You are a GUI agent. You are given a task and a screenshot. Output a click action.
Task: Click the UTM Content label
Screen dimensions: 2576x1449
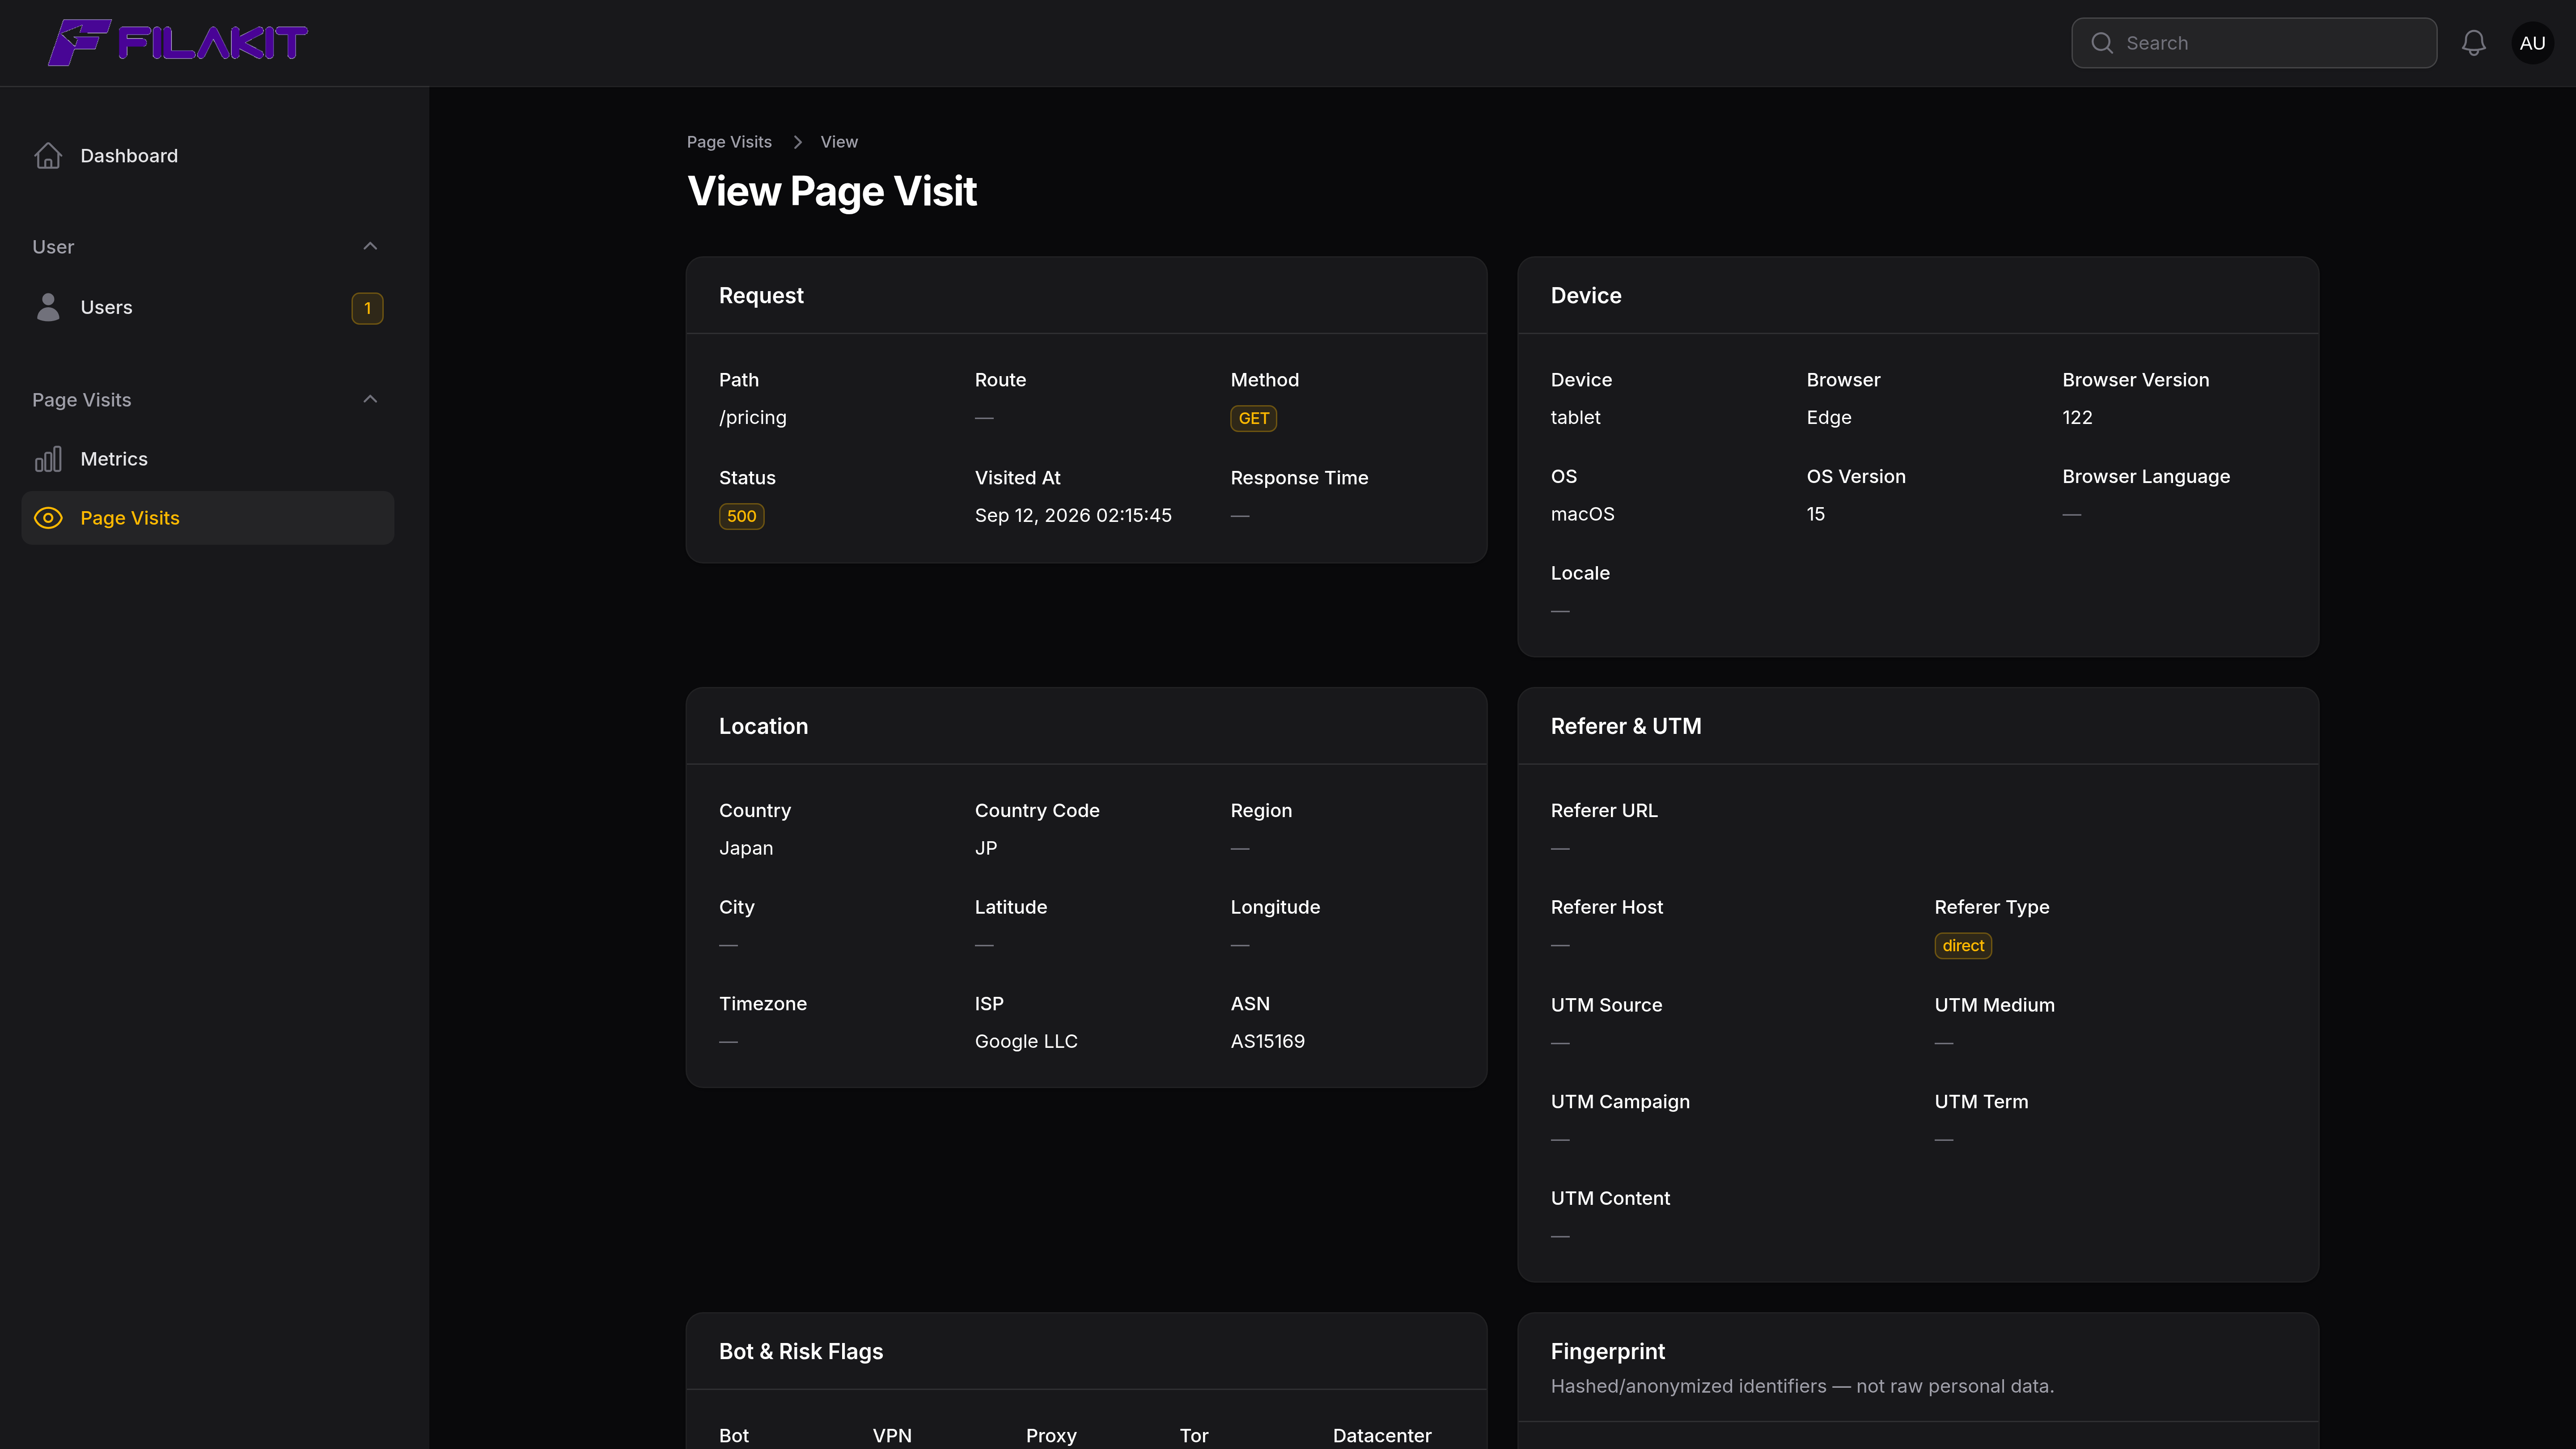[1610, 1198]
